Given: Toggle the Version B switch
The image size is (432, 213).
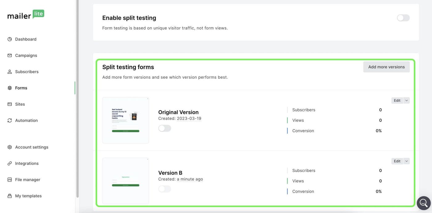Looking at the screenshot, I should coord(164,189).
